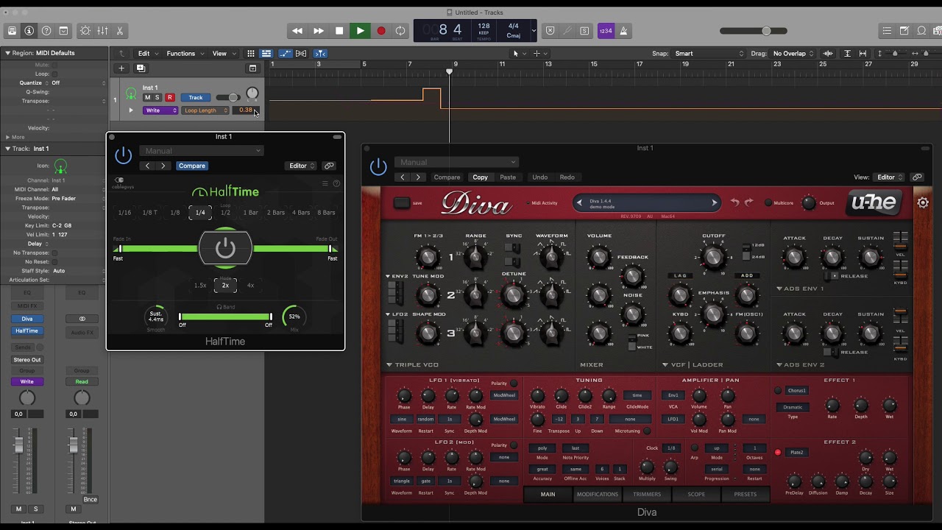
Task: Click the metronome icon in the control bar
Action: click(x=623, y=31)
